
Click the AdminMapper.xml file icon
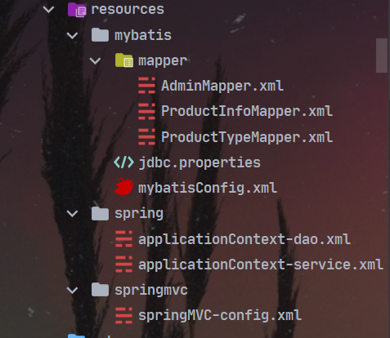146,86
